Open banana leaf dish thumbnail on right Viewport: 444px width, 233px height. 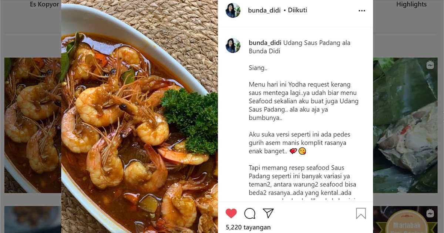405,125
